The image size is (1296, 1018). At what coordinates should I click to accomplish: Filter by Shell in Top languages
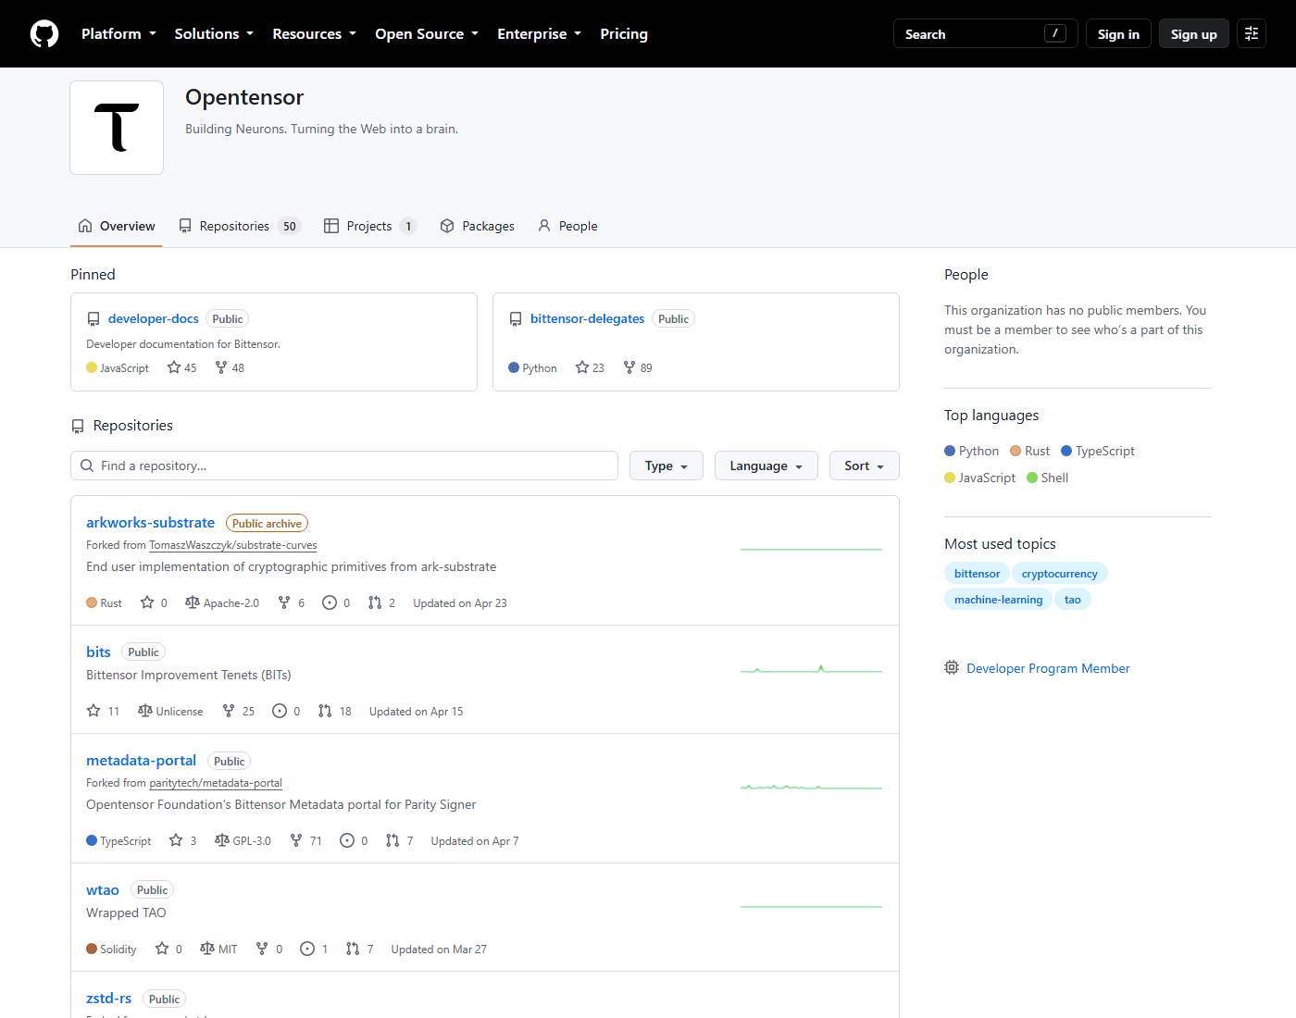pyautogui.click(x=1048, y=478)
